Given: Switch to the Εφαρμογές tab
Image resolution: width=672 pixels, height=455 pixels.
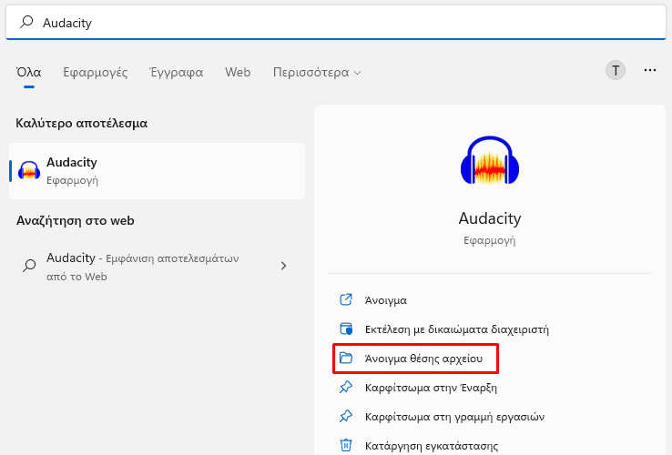Looking at the screenshot, I should point(95,72).
